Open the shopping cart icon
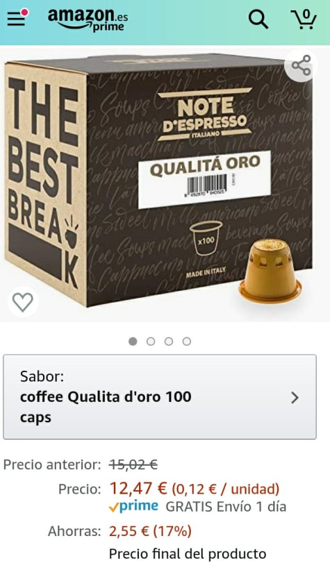Screen dimensions: 330x570 (x=304, y=19)
